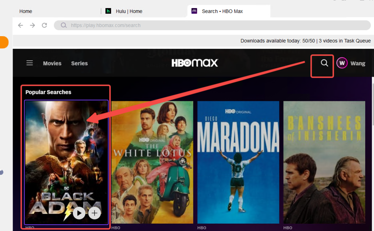Click the hbomax.com/search address field
This screenshot has height=231, width=374.
[x=212, y=25]
